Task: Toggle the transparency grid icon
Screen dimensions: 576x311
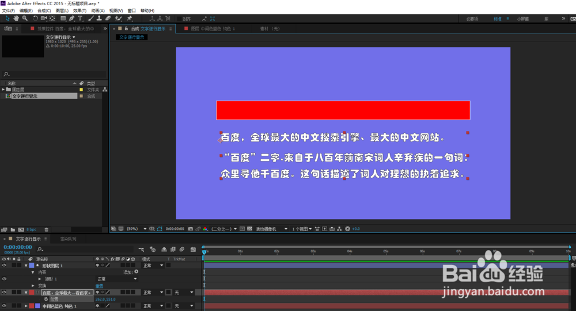Action: tap(250, 229)
